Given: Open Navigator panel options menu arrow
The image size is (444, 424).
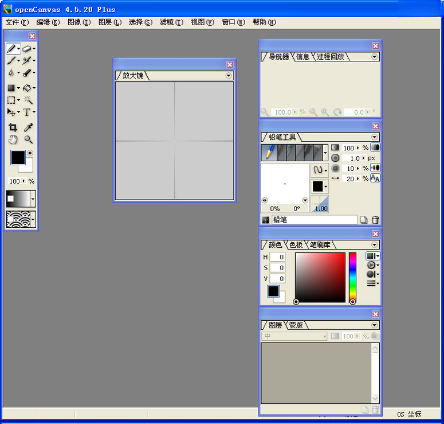Looking at the screenshot, I should pyautogui.click(x=374, y=57).
